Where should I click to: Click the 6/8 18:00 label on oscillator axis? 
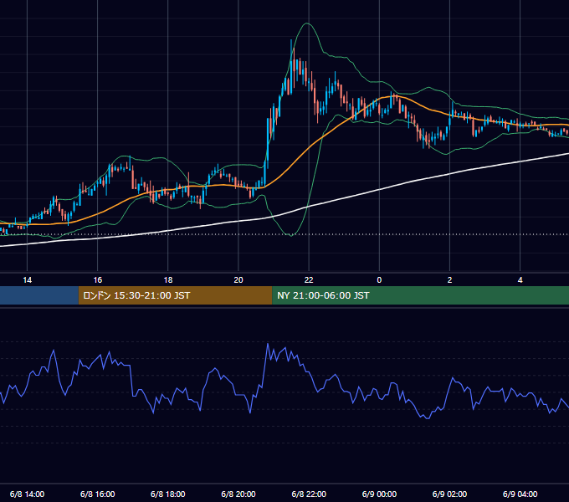[x=168, y=494]
